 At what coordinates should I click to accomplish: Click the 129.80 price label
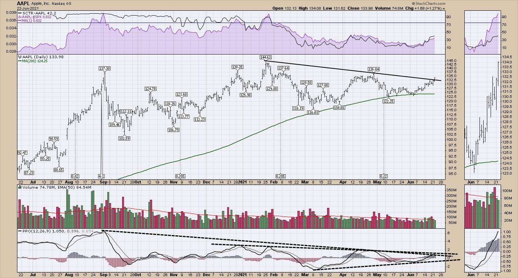tap(272, 89)
